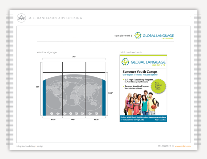This screenshot has height=159, width=207.
Task: Select the window signage section heading
Action: (x=46, y=52)
